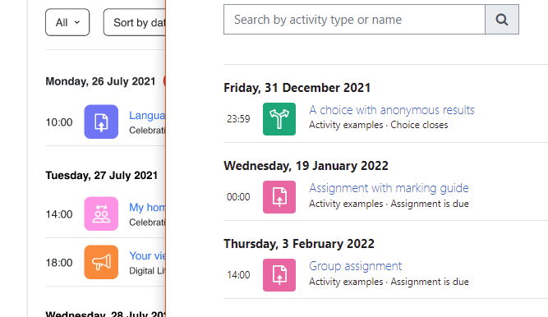Click the purple assignment icon at 10:00
Viewport: 548px width, 317px height.
coord(101,122)
